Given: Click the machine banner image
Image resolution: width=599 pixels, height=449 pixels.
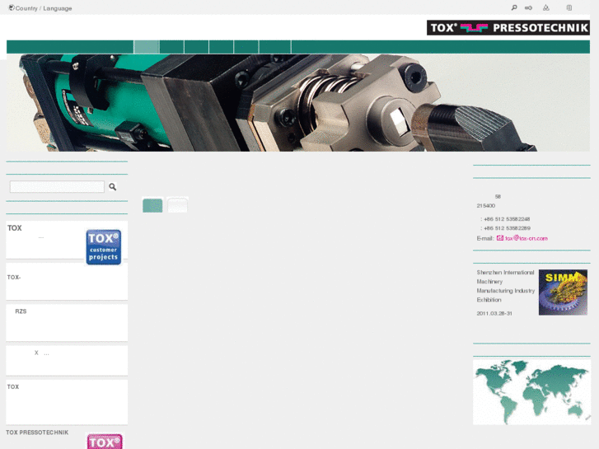Looking at the screenshot, I should point(298,103).
